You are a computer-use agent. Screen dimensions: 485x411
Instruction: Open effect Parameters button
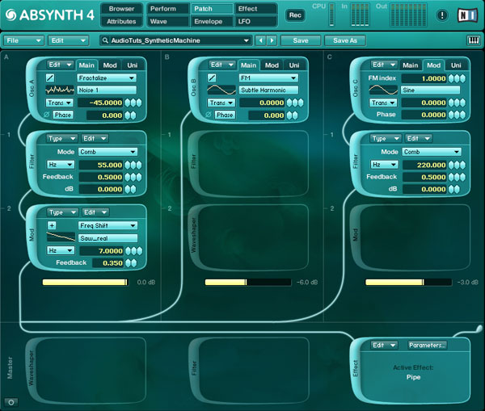(x=427, y=345)
